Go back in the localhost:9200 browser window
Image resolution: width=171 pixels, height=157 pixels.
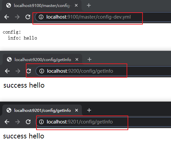click(x=7, y=71)
